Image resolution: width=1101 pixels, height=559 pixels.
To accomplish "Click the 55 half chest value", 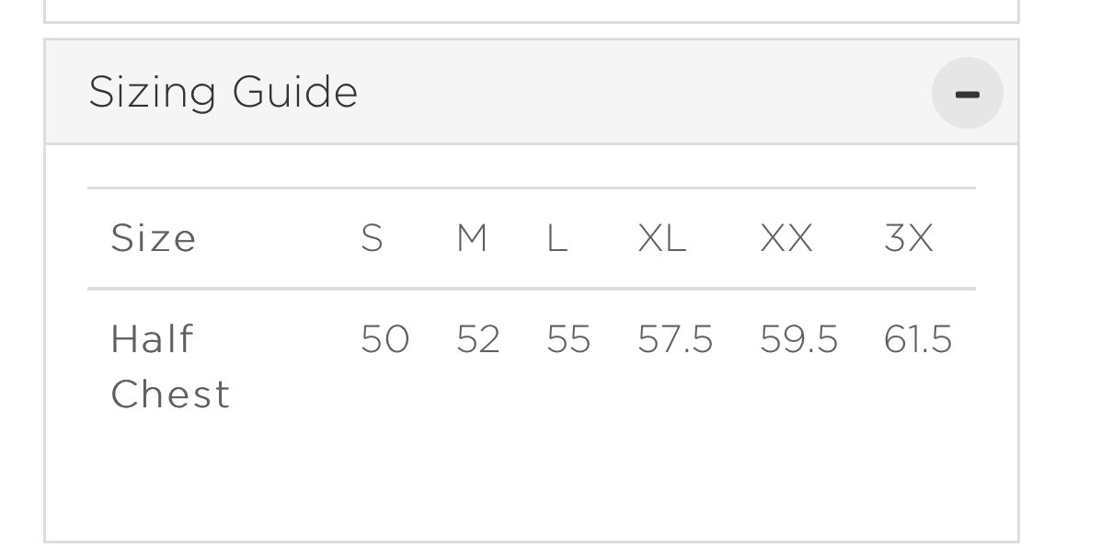I will (x=568, y=339).
